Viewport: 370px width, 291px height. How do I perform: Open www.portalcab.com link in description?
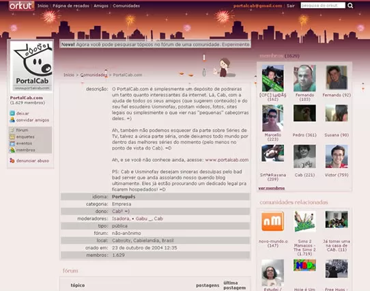click(x=227, y=160)
